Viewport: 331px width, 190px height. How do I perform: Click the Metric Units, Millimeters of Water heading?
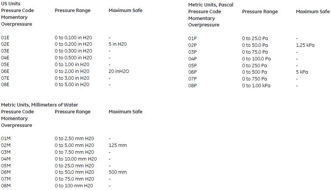click(x=40, y=105)
